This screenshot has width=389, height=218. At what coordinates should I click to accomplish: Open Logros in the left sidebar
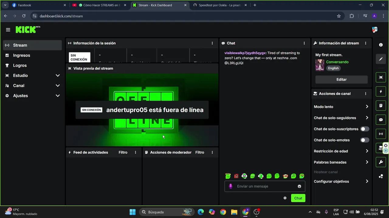[33, 65]
